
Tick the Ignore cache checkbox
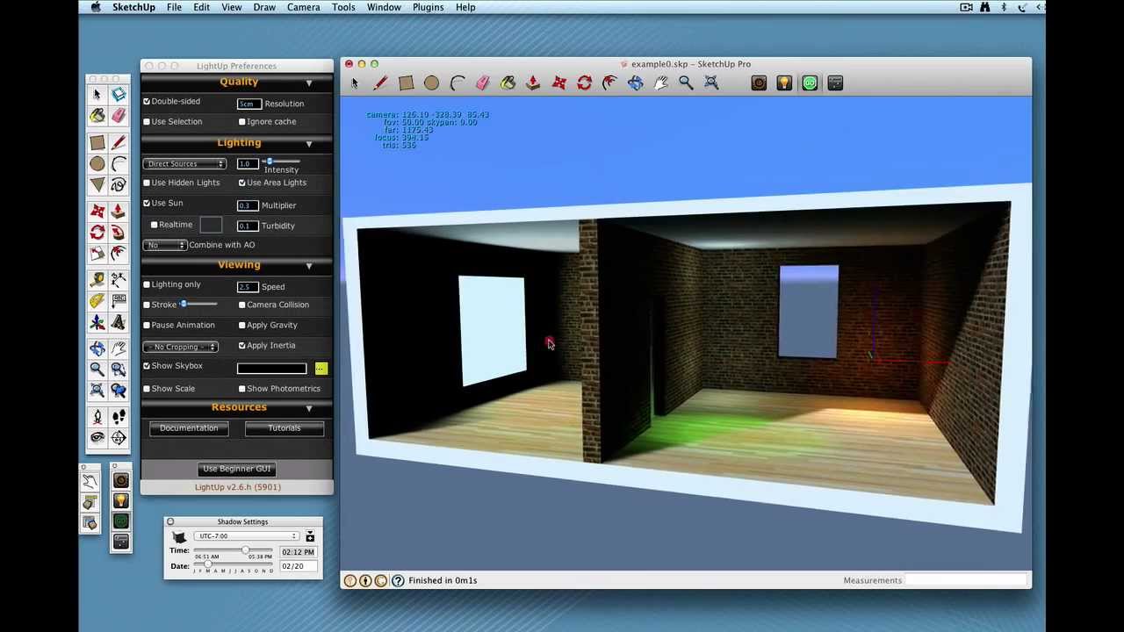pyautogui.click(x=241, y=122)
